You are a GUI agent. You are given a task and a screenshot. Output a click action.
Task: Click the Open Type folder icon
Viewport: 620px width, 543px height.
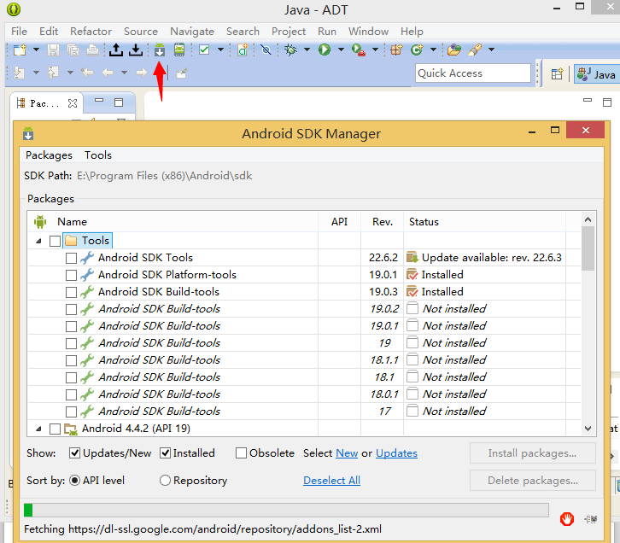[454, 50]
